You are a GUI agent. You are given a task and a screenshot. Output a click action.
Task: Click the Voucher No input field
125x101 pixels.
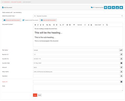(x=76, y=59)
